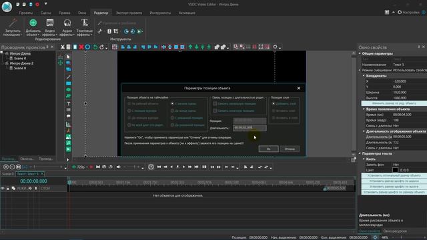The image size is (427, 240).
Task: Select the second radio in right column of timeline position
Action: (x=172, y=111)
